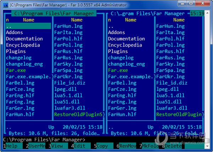Select FarIta.lng in left panel
The width and height of the screenshot is (213, 152).
pyautogui.click(x=68, y=32)
